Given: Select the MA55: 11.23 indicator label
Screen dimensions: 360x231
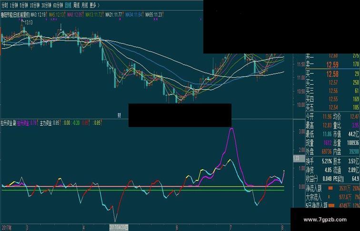Looking at the screenshot, I should pyautogui.click(x=154, y=15).
